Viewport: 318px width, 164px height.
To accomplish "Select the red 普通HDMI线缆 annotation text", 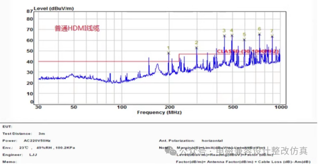I will coord(77,28).
